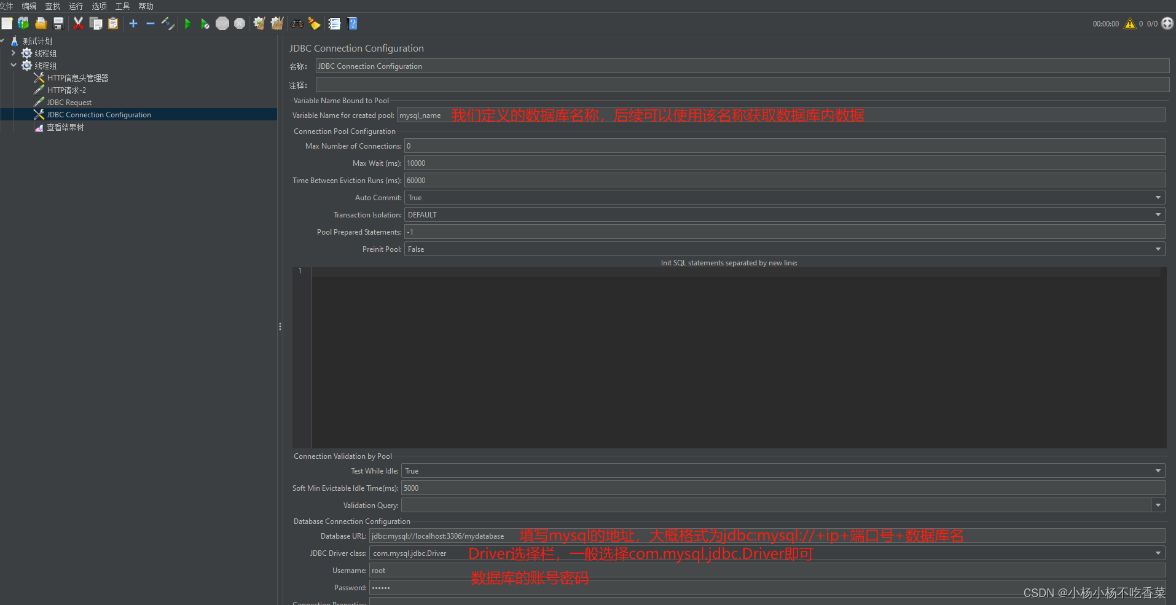Screen dimensions: 1176x605
Task: Click the Max Number of Connections field
Action: (785, 146)
